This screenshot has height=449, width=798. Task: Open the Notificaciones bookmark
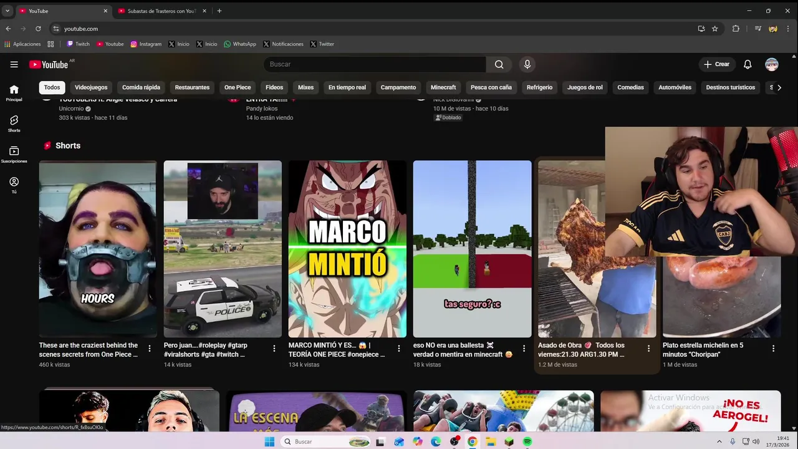(x=283, y=44)
